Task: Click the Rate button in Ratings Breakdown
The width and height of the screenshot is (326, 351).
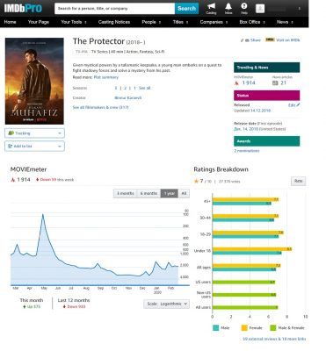Action: [x=298, y=181]
